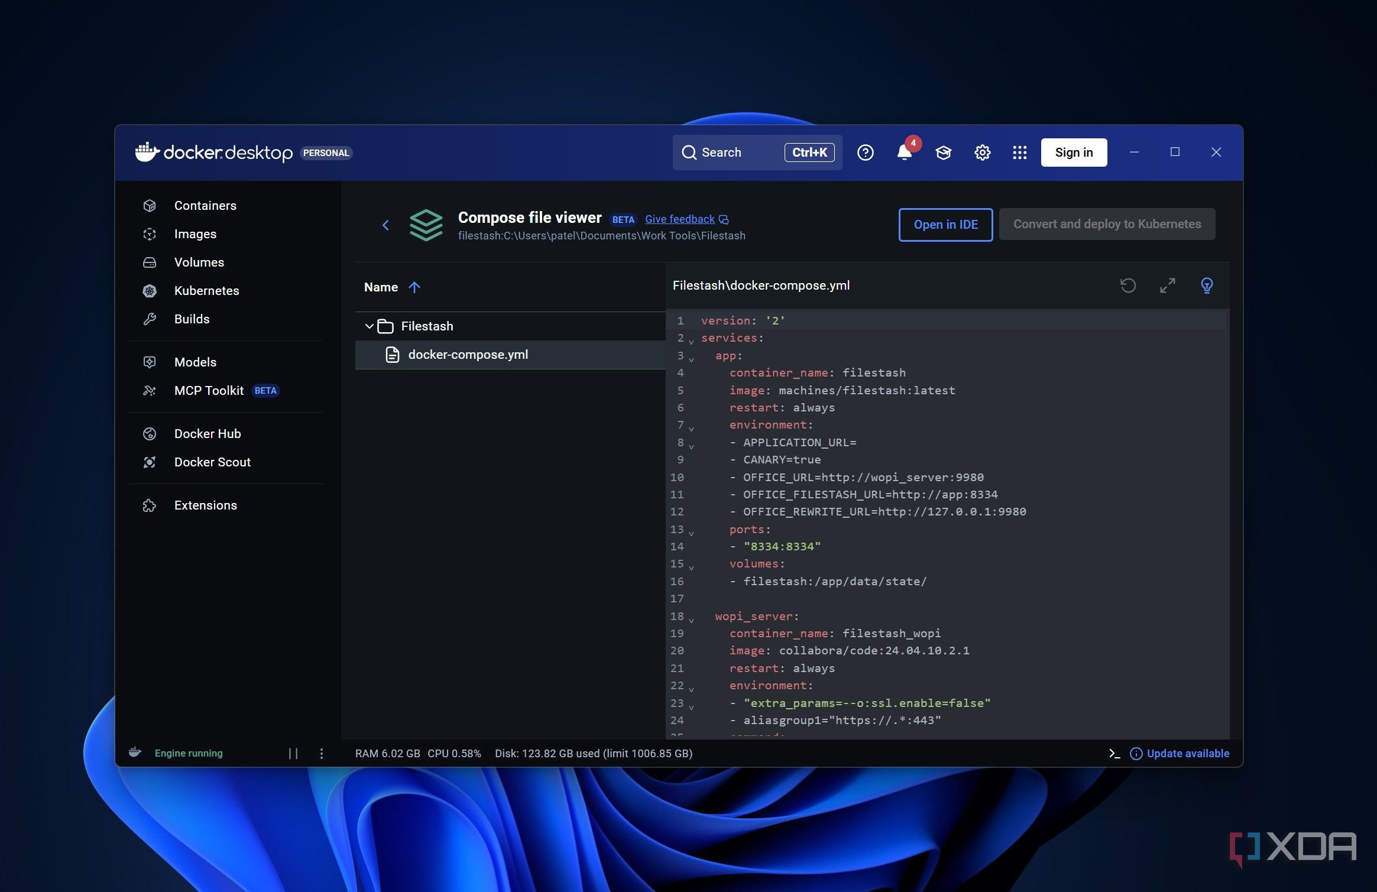The height and width of the screenshot is (892, 1377).
Task: Focus the Search field
Action: (x=757, y=153)
